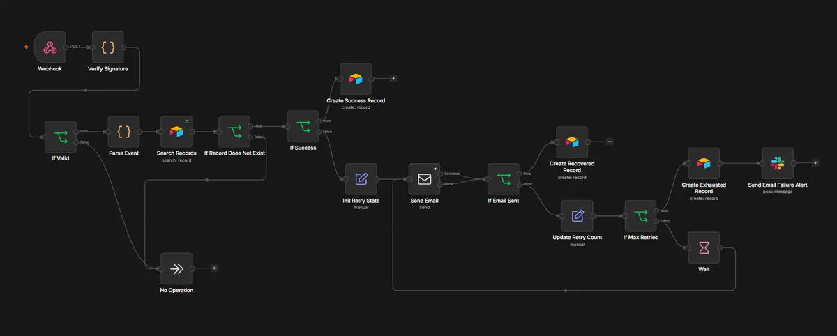Viewport: 837px width, 336px height.
Task: Click the If Valid label
Action: pos(61,158)
